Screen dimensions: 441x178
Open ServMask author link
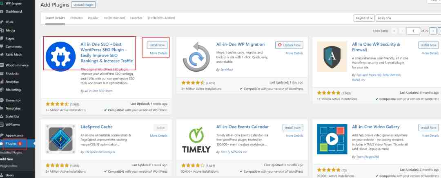(x=227, y=69)
